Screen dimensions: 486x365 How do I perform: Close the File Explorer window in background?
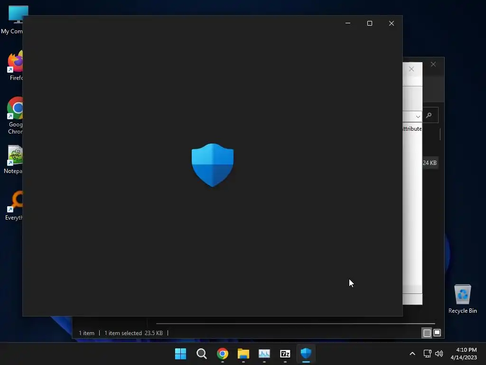(x=433, y=64)
